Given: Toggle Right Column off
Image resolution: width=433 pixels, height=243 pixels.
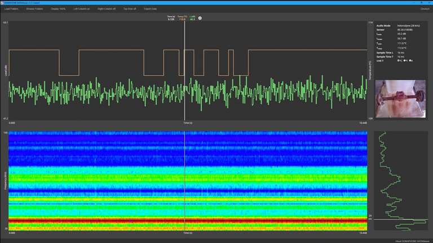Looking at the screenshot, I should [107, 9].
